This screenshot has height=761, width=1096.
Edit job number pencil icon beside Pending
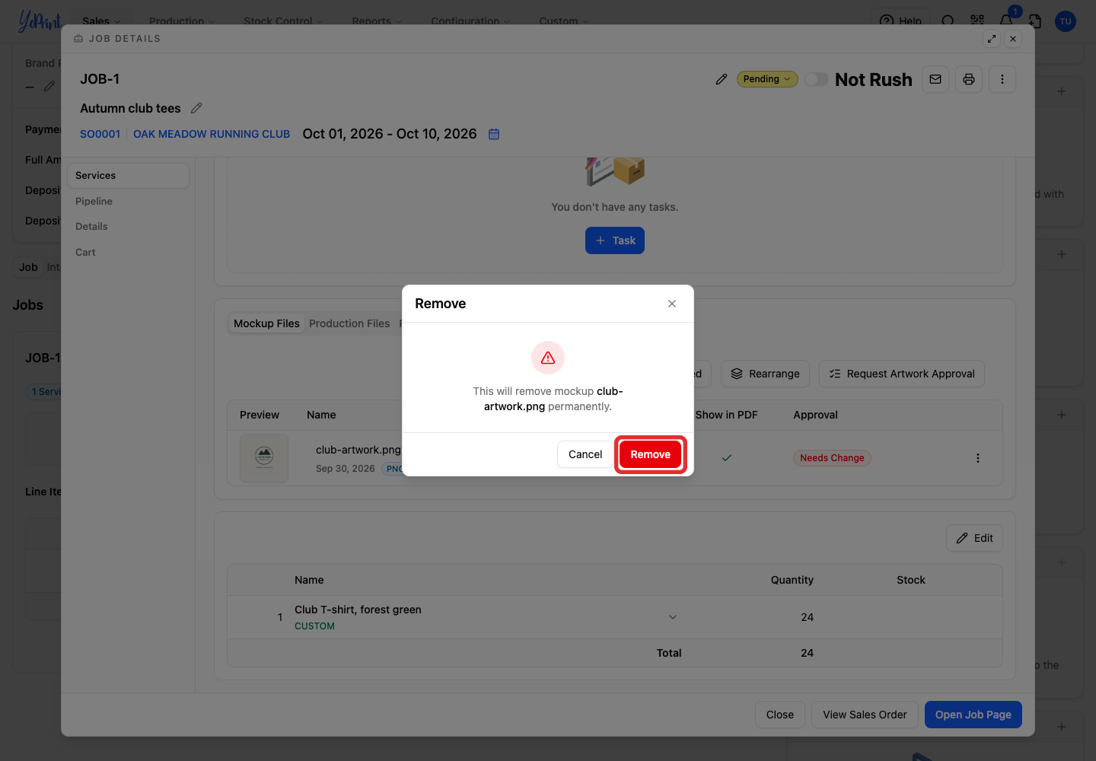[722, 79]
